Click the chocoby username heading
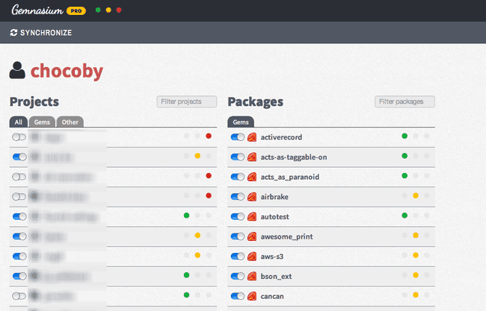The height and width of the screenshot is (311, 486). coord(67,72)
